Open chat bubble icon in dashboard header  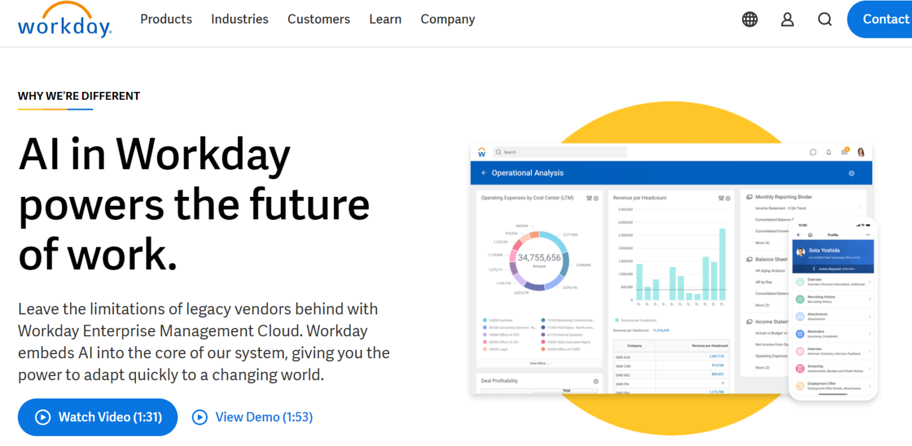[813, 152]
